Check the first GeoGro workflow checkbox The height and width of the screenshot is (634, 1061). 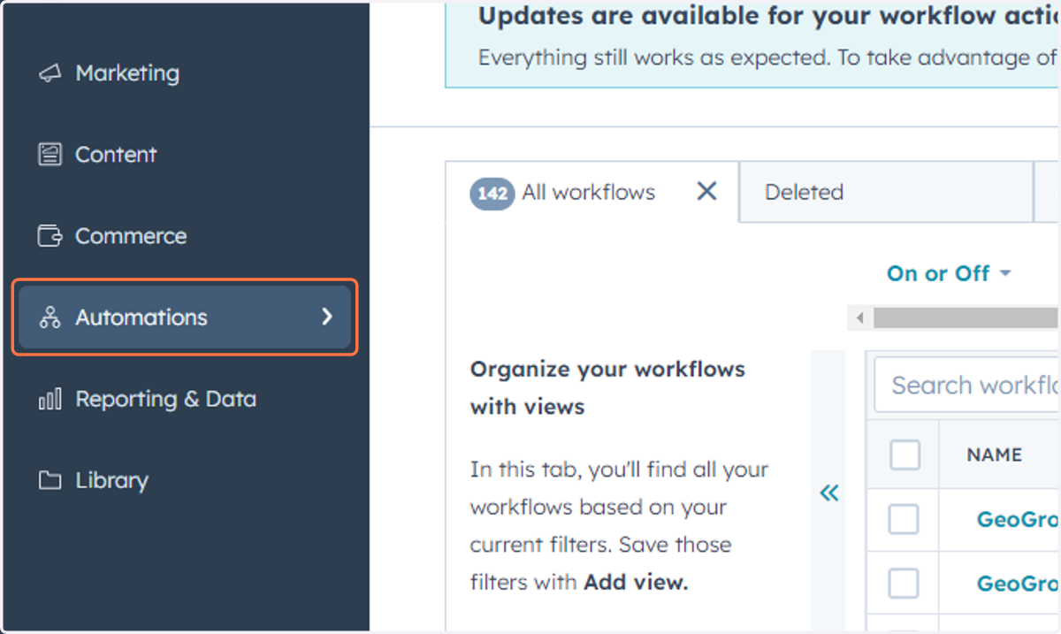(x=904, y=519)
